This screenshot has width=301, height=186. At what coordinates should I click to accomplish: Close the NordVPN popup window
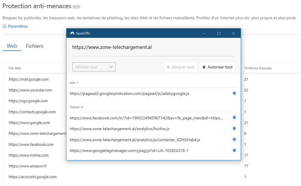coord(233,33)
